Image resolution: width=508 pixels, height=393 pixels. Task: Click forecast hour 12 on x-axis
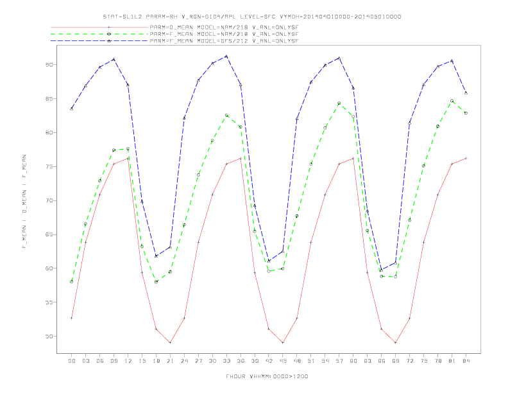(x=128, y=361)
